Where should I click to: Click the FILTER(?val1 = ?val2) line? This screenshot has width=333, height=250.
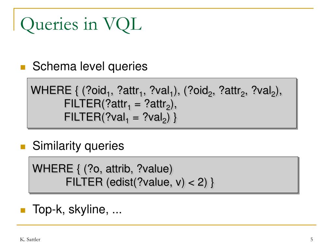point(120,118)
